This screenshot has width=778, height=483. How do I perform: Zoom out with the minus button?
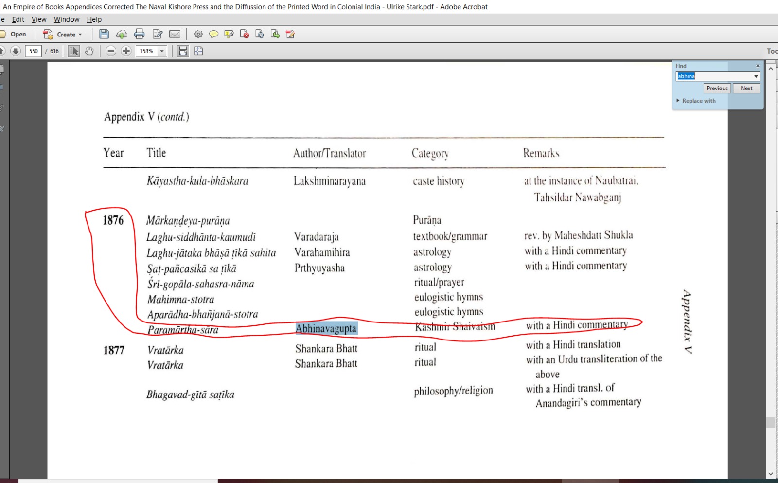pyautogui.click(x=111, y=51)
